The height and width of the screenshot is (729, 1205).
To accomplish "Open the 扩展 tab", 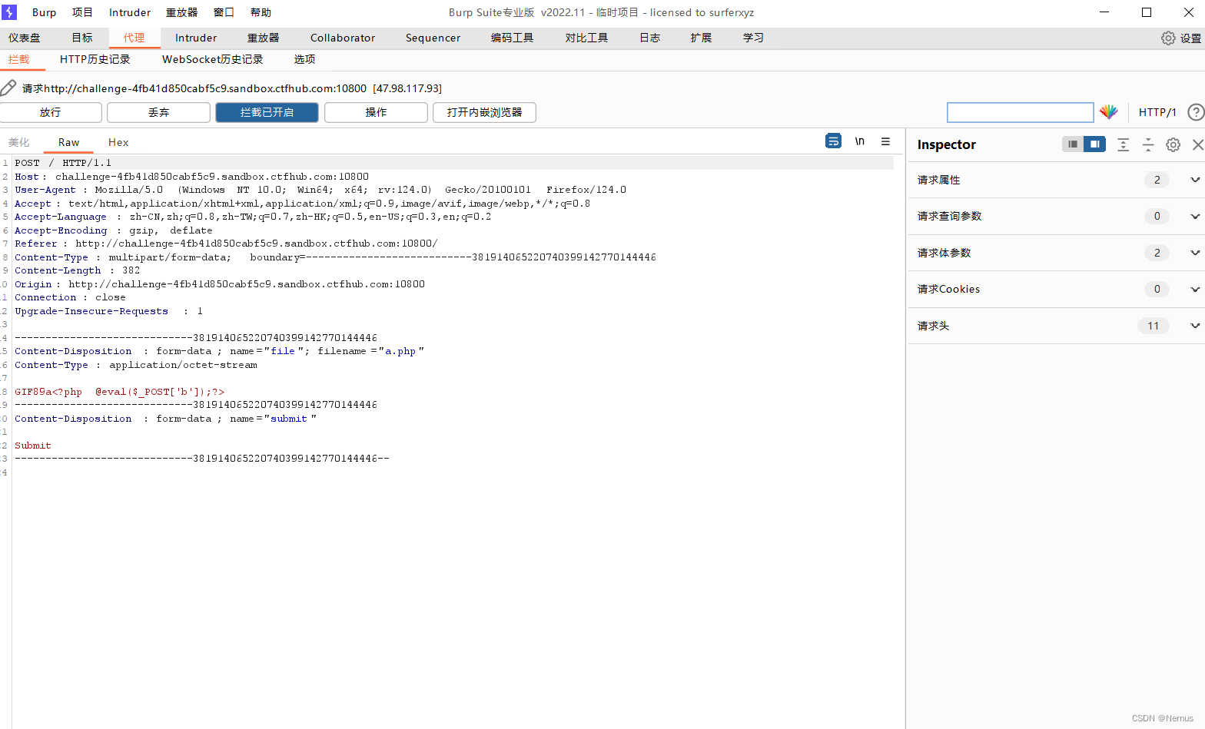I will coord(701,38).
